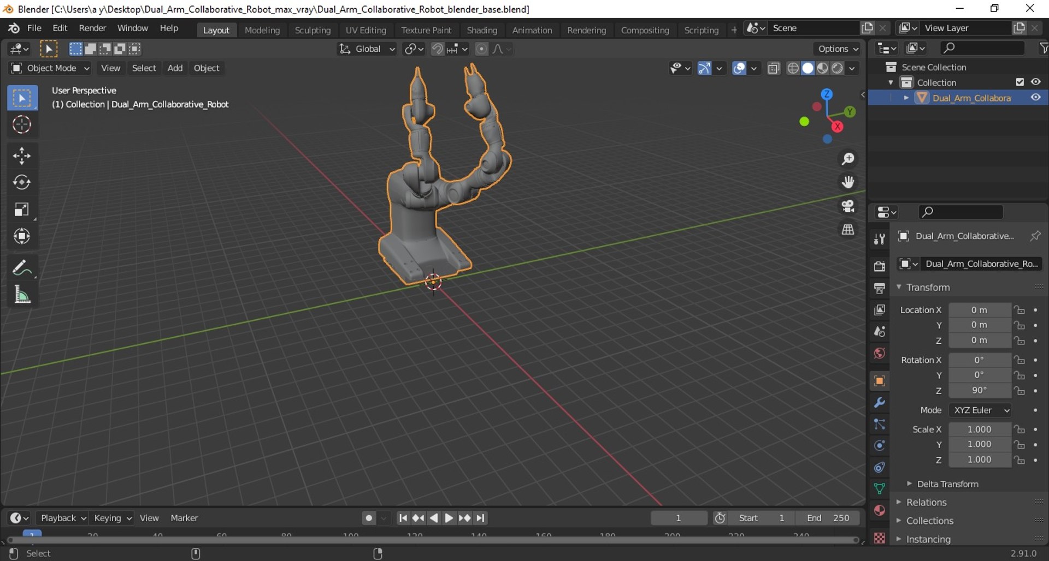Open the rotation Mode XYZ Euler dropdown
The height and width of the screenshot is (561, 1049).
[x=981, y=410]
